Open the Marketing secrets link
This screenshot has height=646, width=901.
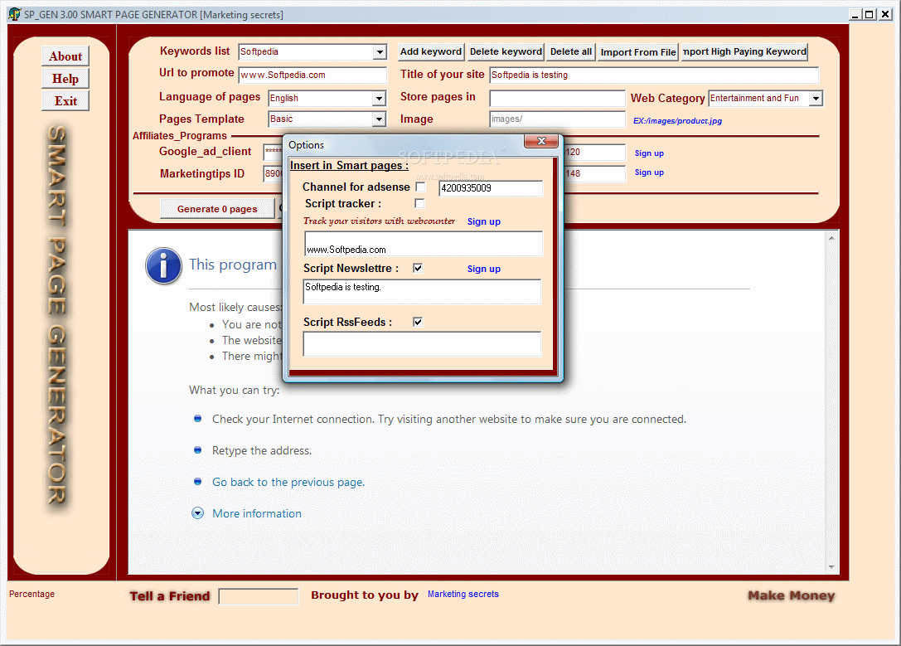[x=463, y=595]
